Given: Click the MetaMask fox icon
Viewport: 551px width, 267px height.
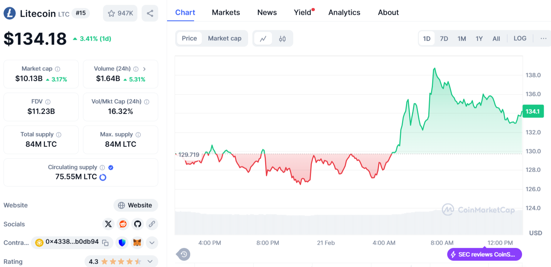Looking at the screenshot, I should tap(137, 243).
